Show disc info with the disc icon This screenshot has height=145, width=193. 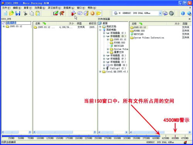tap(86, 13)
